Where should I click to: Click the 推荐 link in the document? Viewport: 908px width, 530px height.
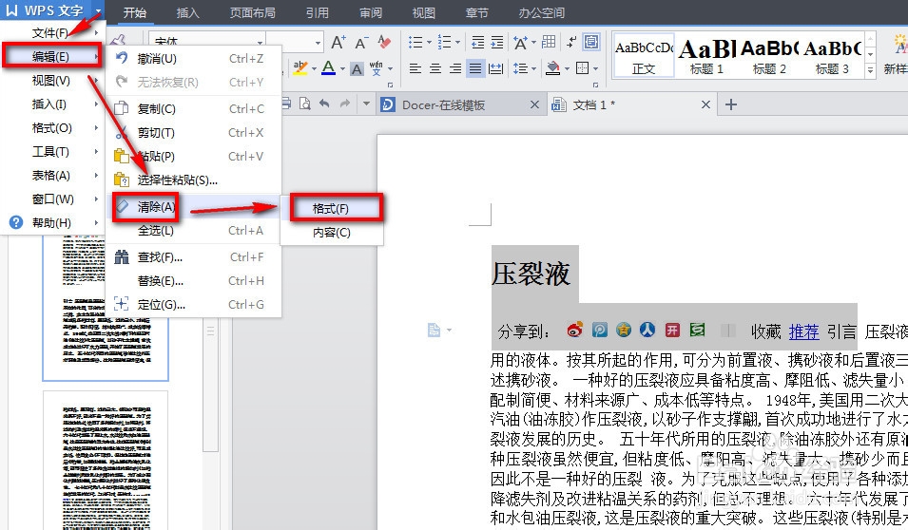coord(803,331)
